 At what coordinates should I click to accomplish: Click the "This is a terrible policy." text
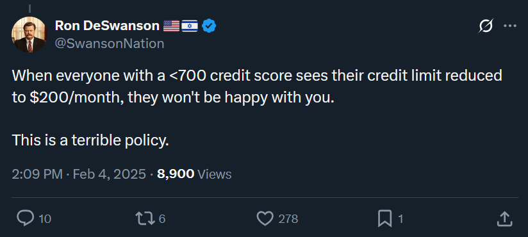pyautogui.click(x=90, y=140)
